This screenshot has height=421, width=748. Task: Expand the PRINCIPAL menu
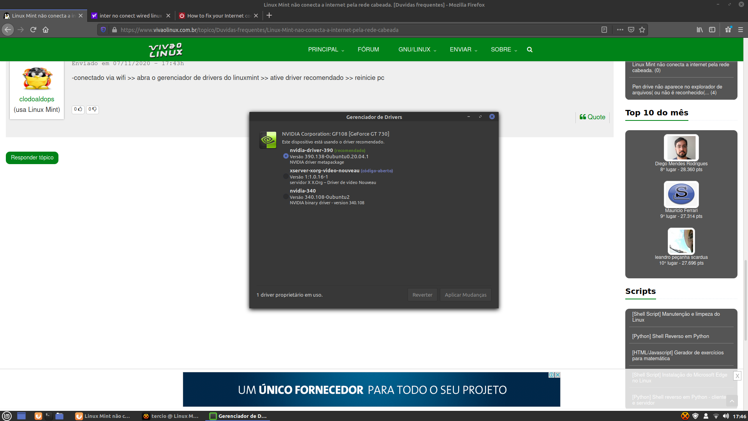[x=326, y=50]
